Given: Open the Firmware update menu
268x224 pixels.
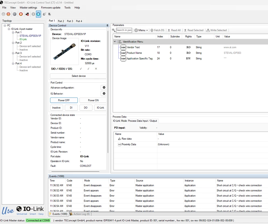Looking at the screenshot, I should pos(51,8).
